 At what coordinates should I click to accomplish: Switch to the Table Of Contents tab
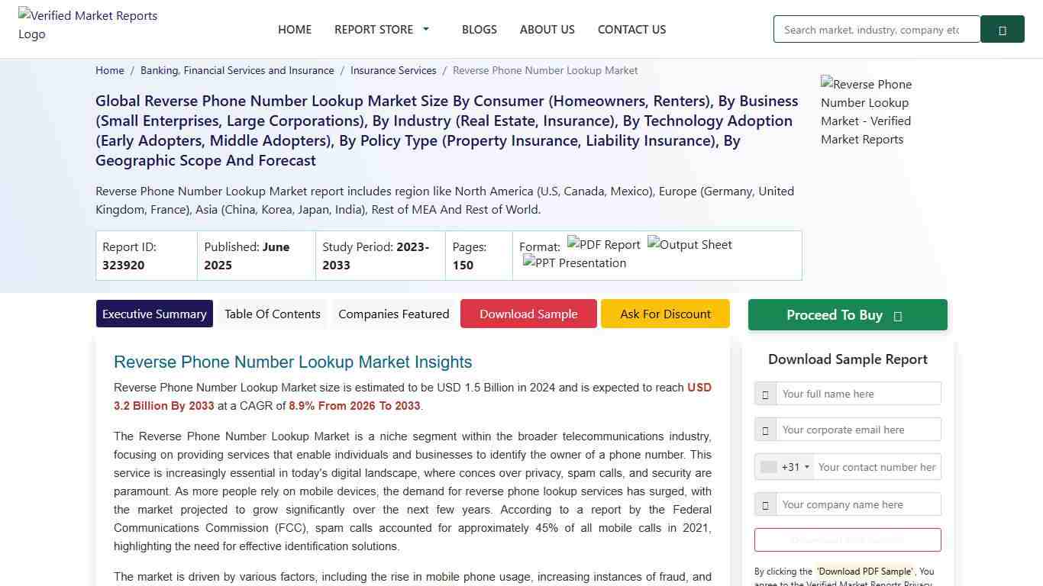(272, 314)
